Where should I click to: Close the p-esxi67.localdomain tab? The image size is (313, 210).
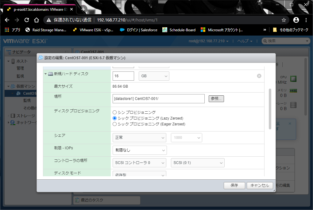click(x=71, y=10)
